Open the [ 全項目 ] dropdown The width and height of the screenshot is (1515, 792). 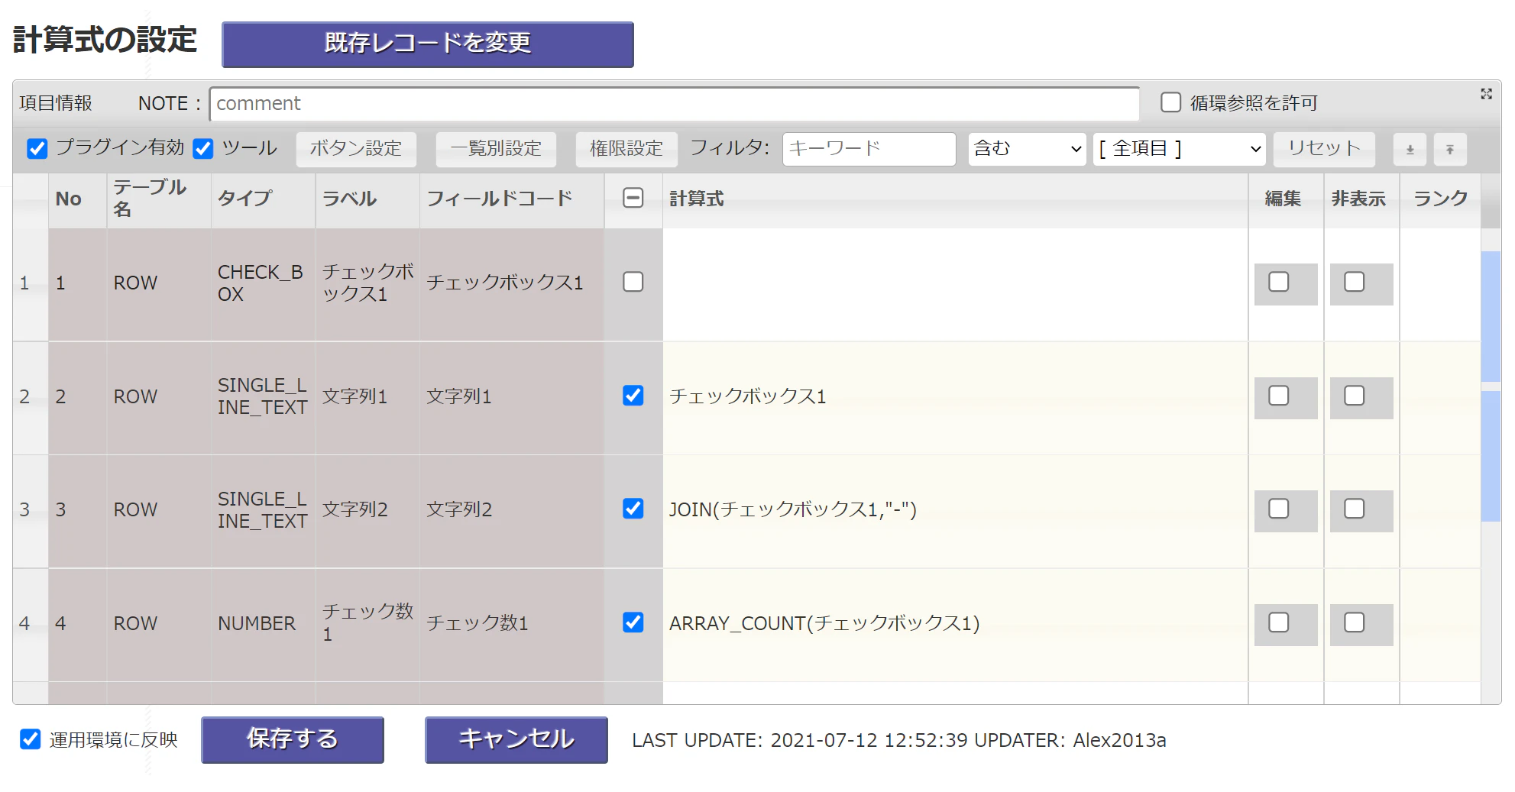coord(1179,149)
